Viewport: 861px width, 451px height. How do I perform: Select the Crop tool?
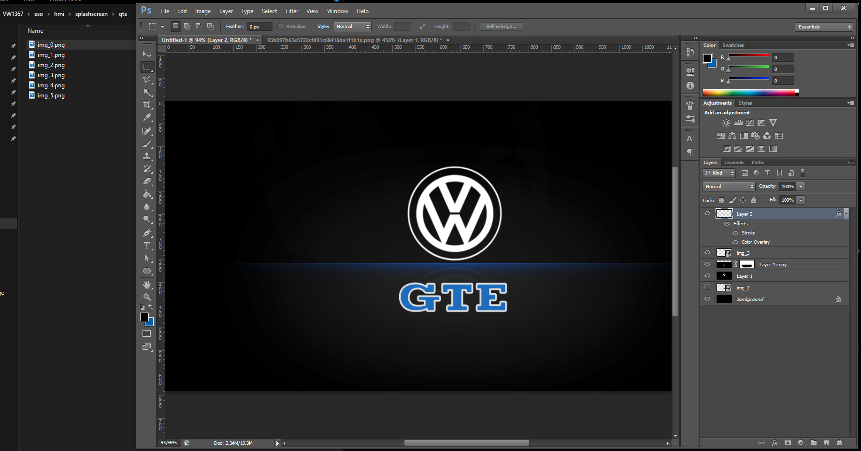[147, 104]
